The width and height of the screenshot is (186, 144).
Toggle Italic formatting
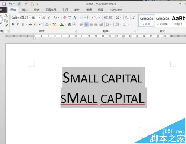(x=18, y=24)
